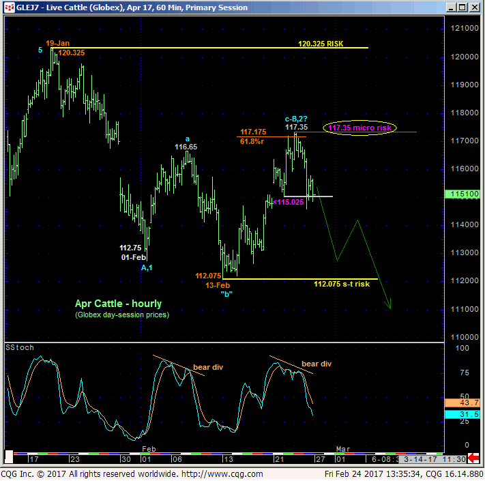Screen dimensions: 485x481
Task: Select the 61.8%r retracement label
Action: click(x=252, y=141)
